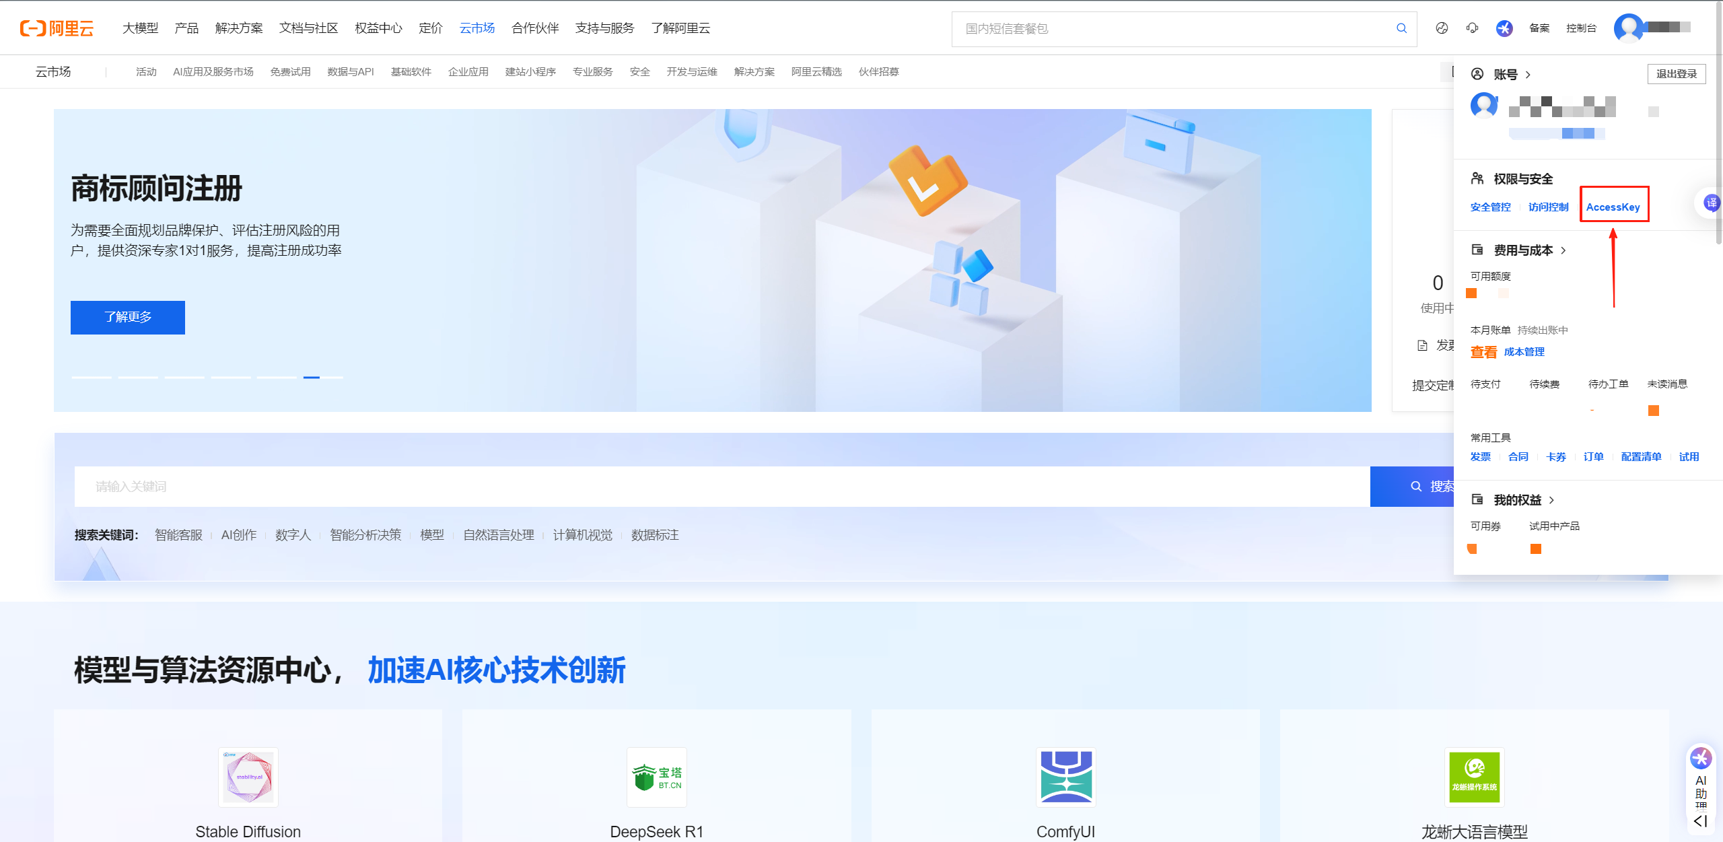Open the 支持与服务 menu
Image resolution: width=1723 pixels, height=842 pixels.
tap(604, 28)
